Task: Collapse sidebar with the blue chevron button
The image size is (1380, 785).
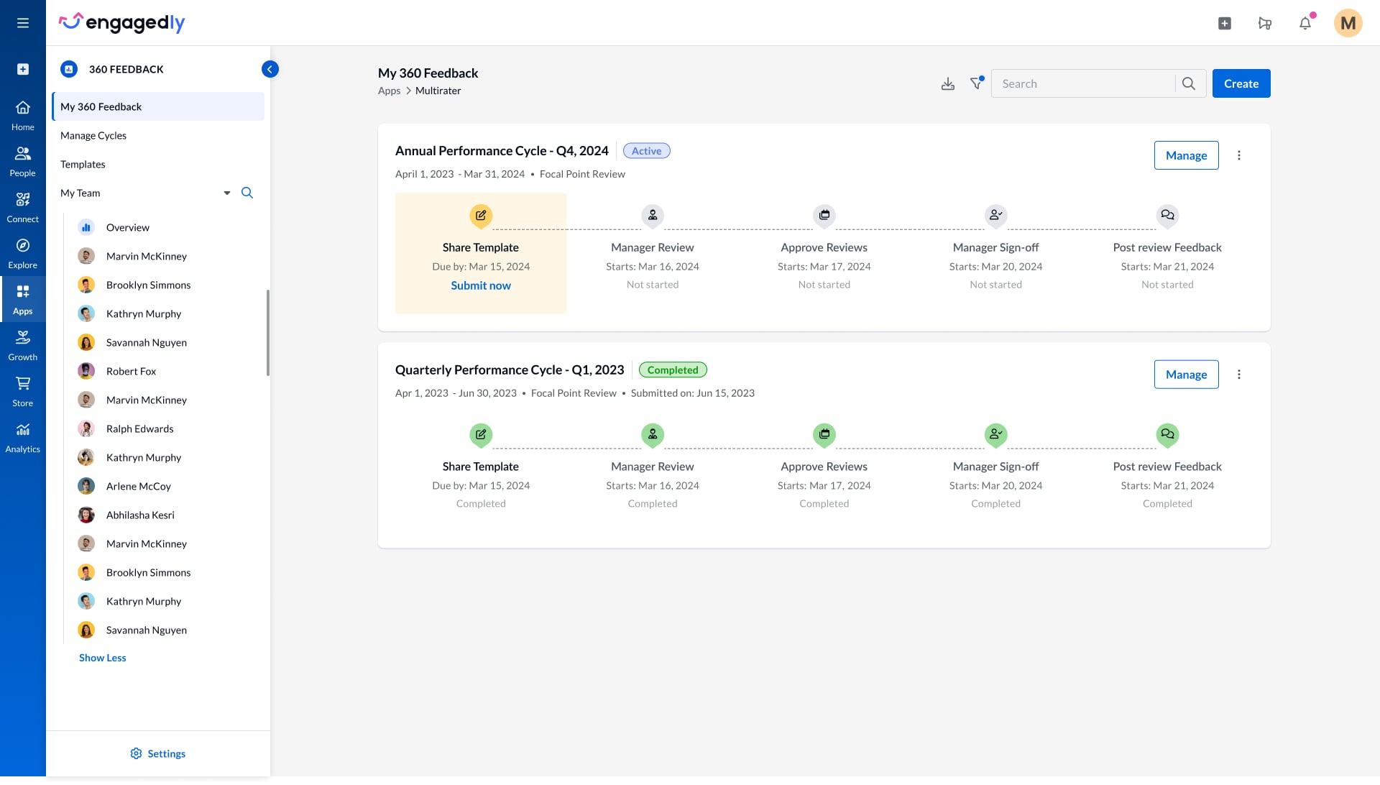Action: coord(270,69)
